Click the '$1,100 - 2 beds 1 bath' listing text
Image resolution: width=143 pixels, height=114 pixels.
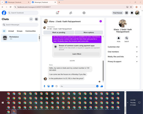(59, 29)
